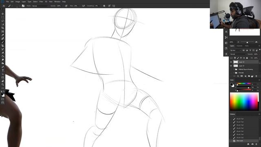Select the Lasso tool
The image size is (261, 147).
coord(3,21)
